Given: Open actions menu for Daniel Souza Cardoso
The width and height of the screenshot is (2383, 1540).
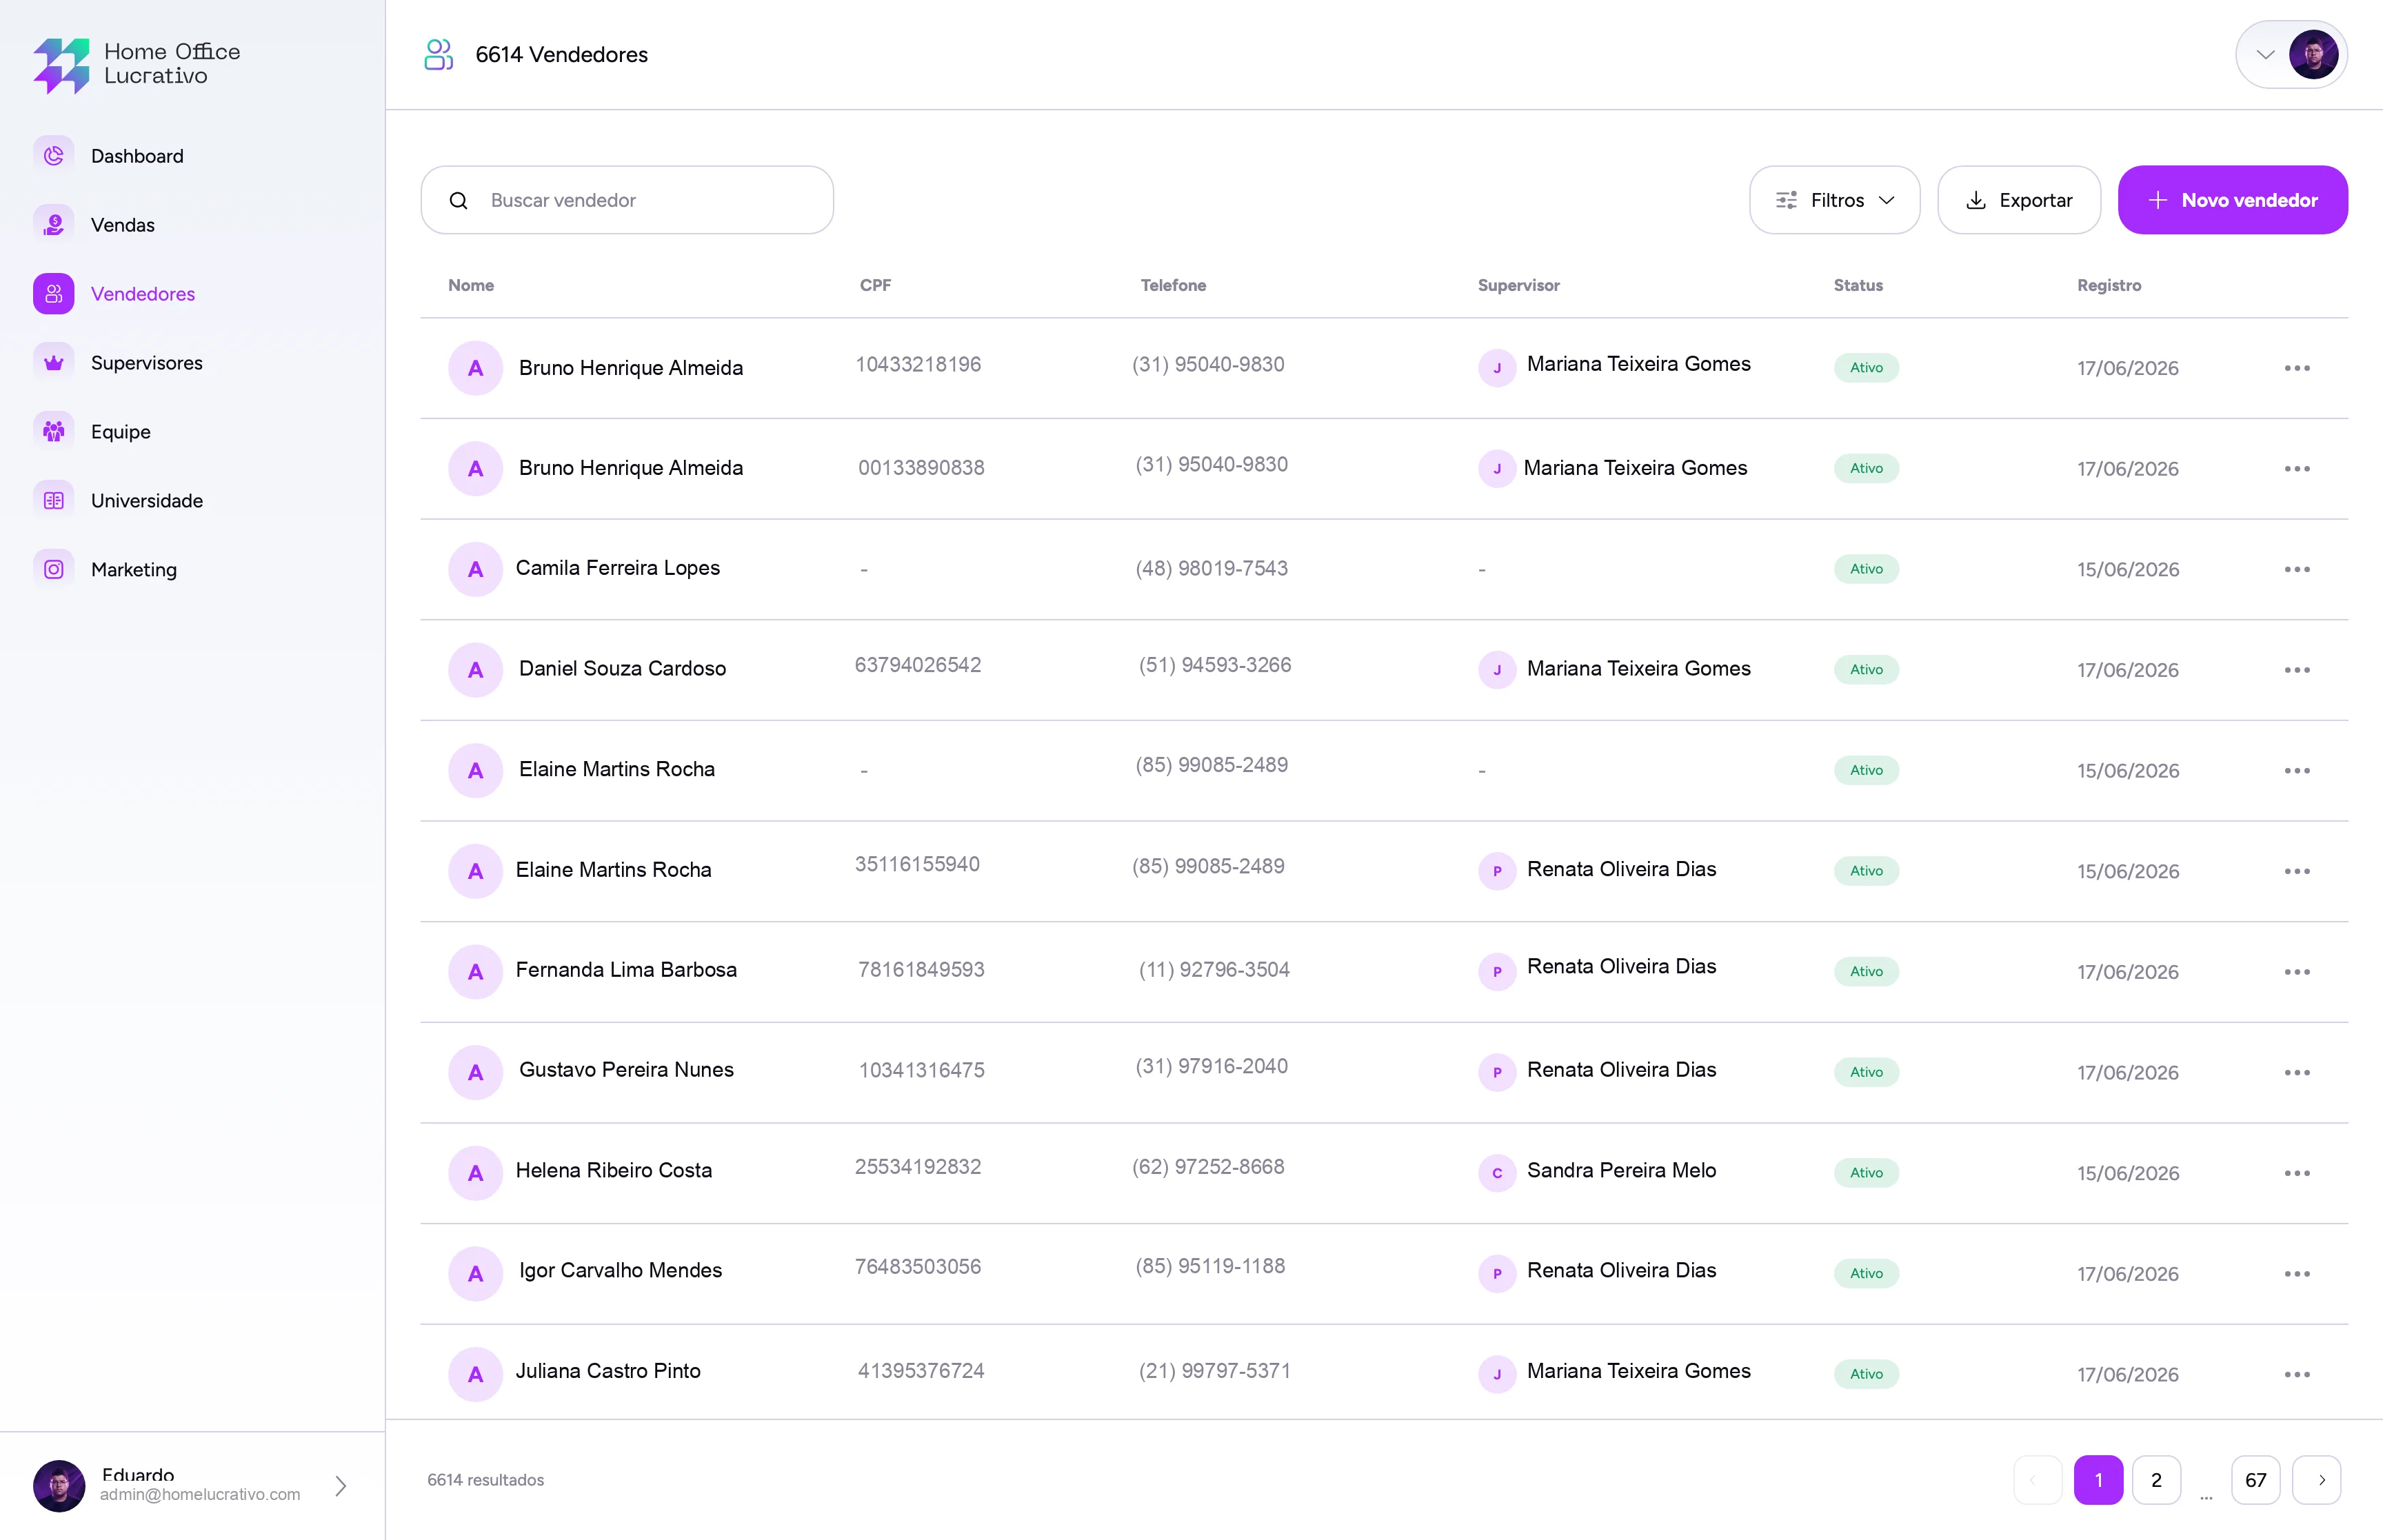Looking at the screenshot, I should [x=2297, y=670].
